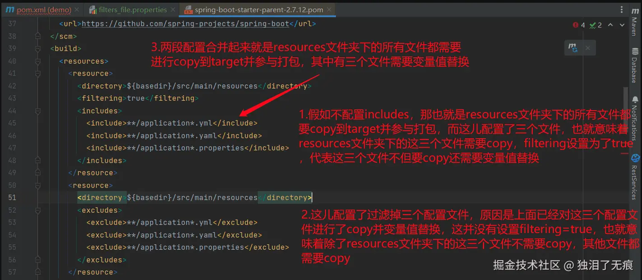
Task: Click the exclude **/application*.yml line
Action: click(172, 222)
